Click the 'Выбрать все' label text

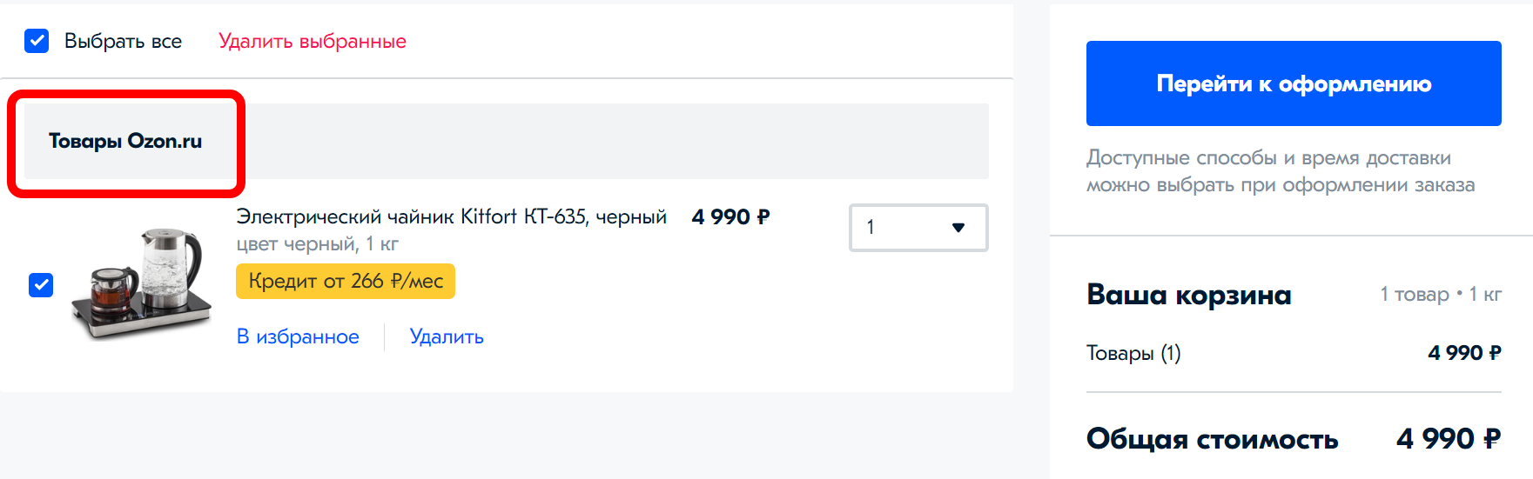[123, 41]
